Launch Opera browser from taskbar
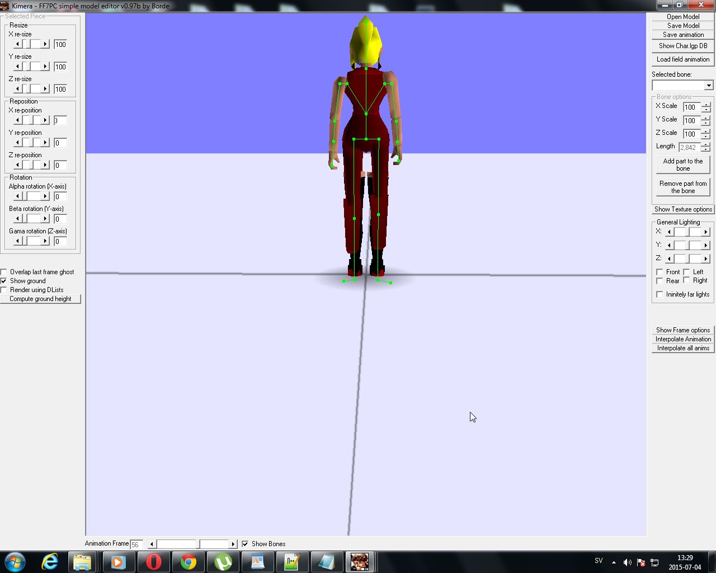This screenshot has width=716, height=573. coord(153,561)
